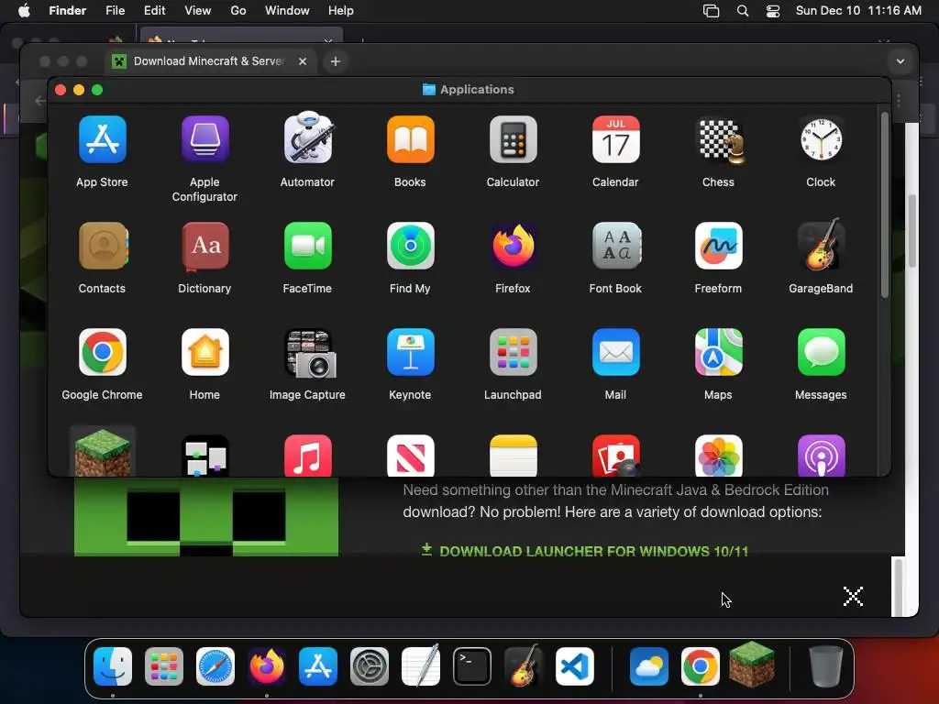
Task: Select Minecraft block icon in Applications folder
Action: [103, 453]
